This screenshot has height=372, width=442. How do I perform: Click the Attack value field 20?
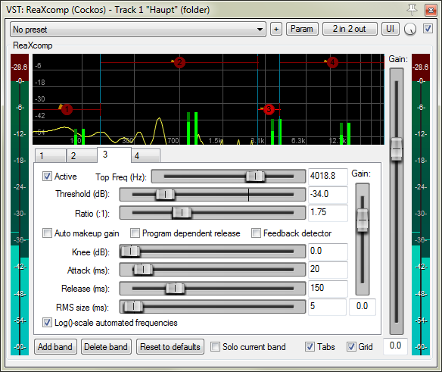(328, 270)
